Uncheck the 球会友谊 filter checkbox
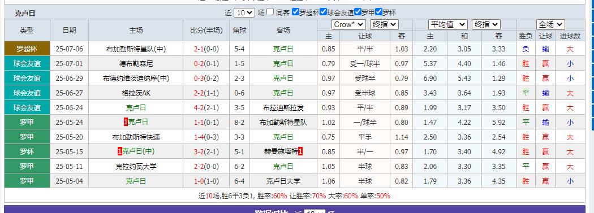 click(323, 12)
